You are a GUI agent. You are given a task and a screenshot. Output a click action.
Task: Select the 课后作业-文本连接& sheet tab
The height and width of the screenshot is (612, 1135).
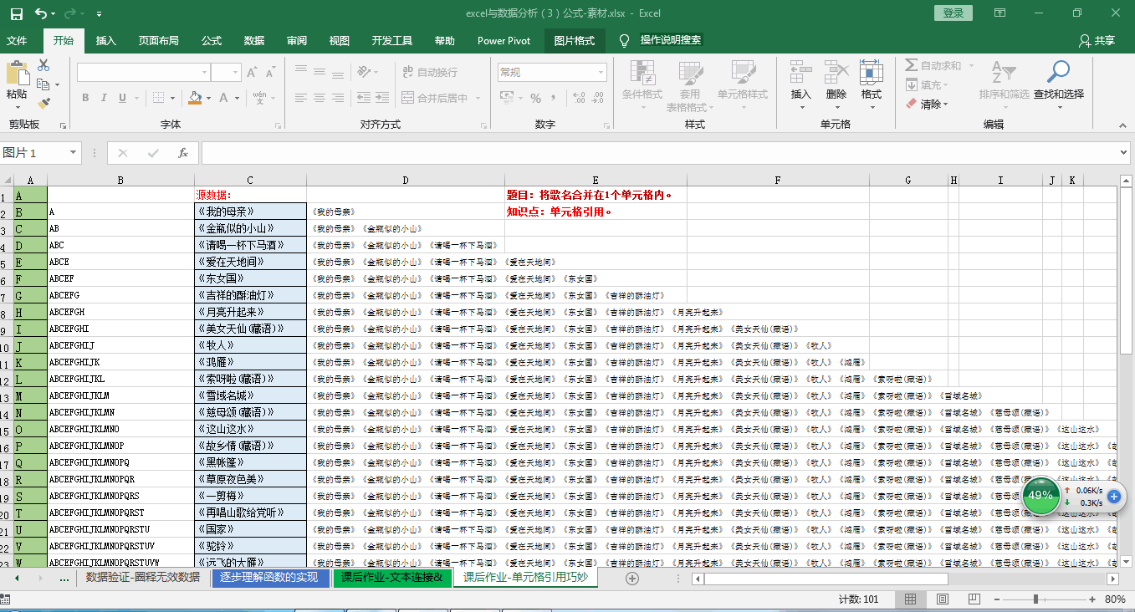(392, 578)
